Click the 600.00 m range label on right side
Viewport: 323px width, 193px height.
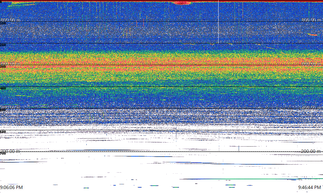(x=311, y=64)
